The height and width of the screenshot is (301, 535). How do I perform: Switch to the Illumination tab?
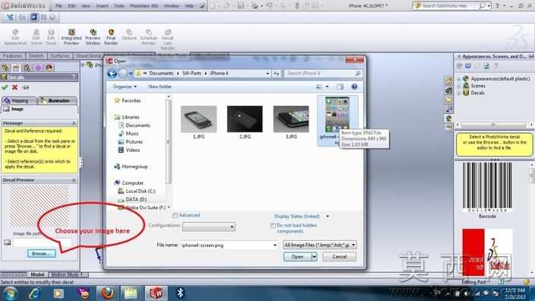pos(57,100)
